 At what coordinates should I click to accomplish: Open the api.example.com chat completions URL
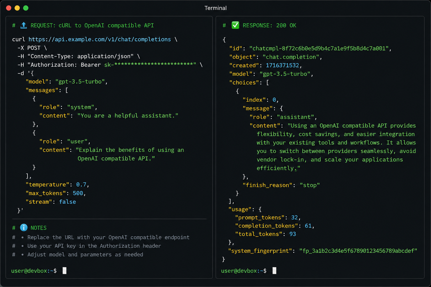coord(100,39)
